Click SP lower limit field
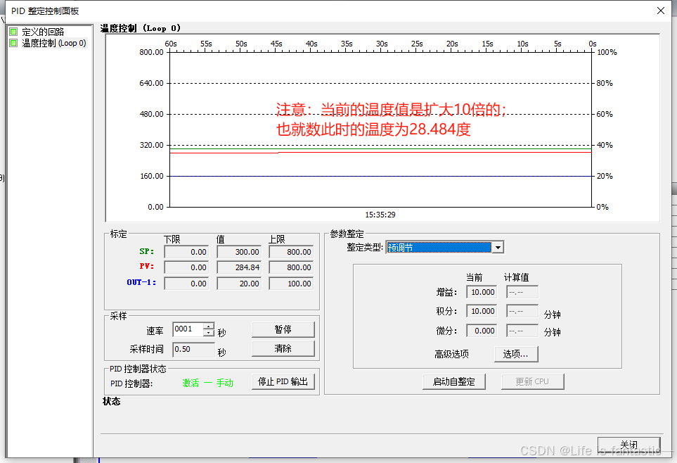Viewport: 677px width, 463px height. coord(186,252)
